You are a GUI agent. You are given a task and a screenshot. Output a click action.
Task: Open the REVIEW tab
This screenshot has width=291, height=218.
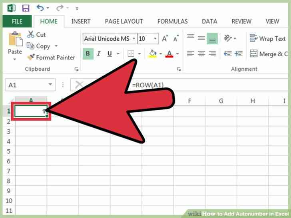click(241, 21)
